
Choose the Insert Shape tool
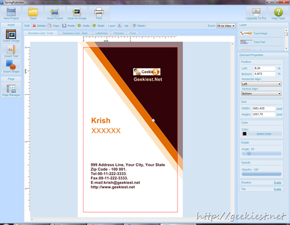coord(11,66)
